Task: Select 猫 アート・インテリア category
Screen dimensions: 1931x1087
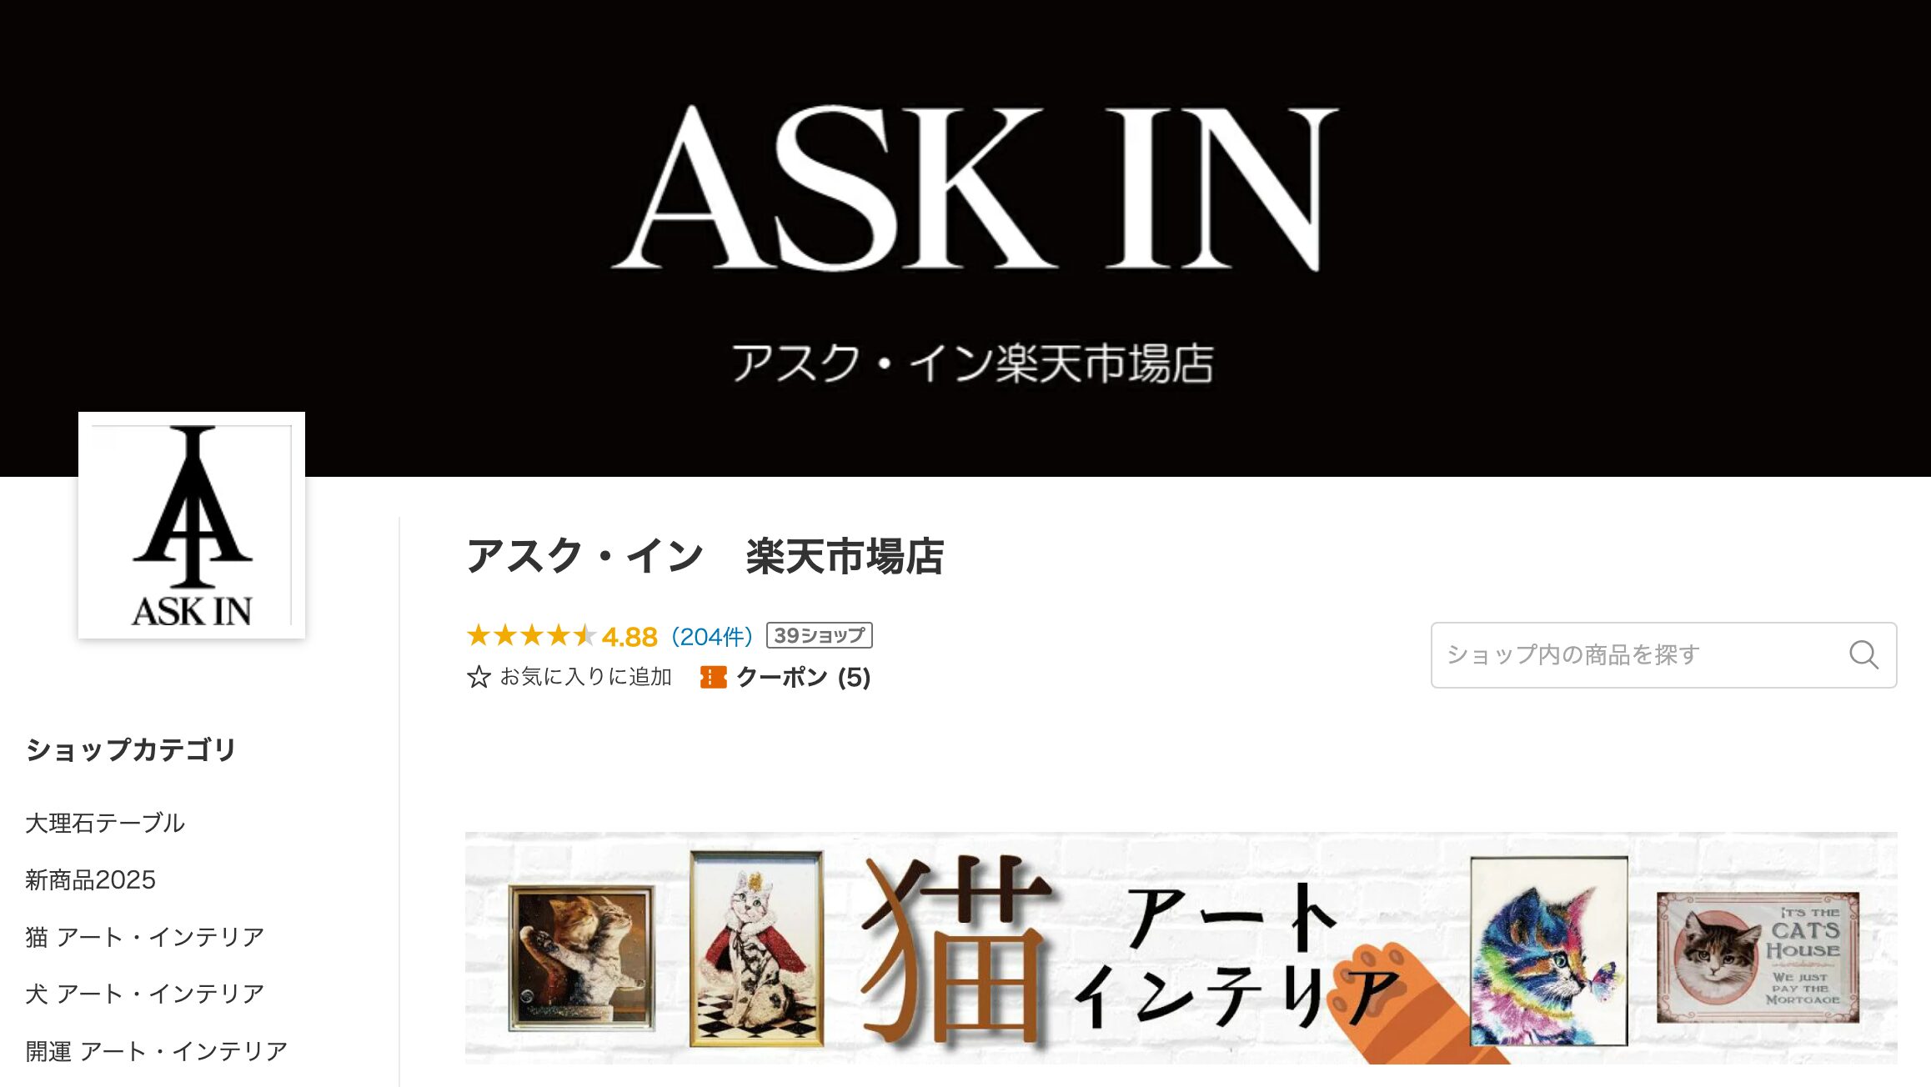Action: [145, 937]
